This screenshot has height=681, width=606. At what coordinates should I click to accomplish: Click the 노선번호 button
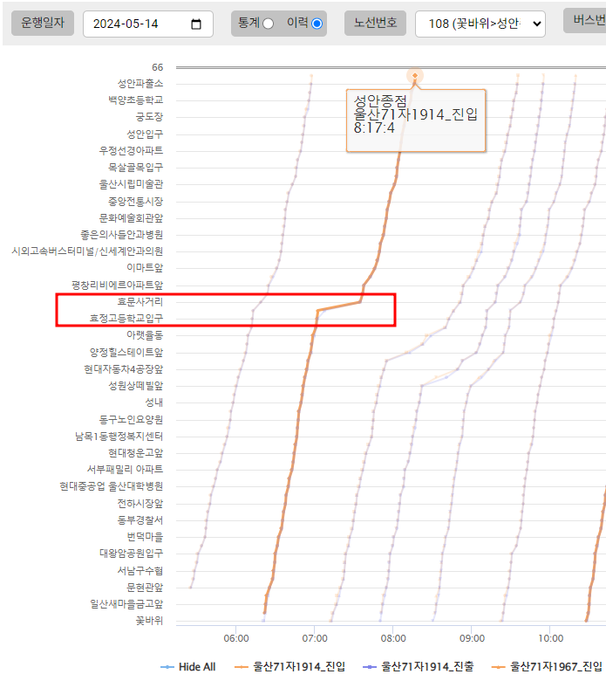(x=376, y=24)
